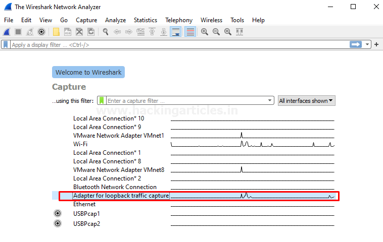This screenshot has height=242, width=383.
Task: Reset text to normal size icon
Action: click(228, 32)
